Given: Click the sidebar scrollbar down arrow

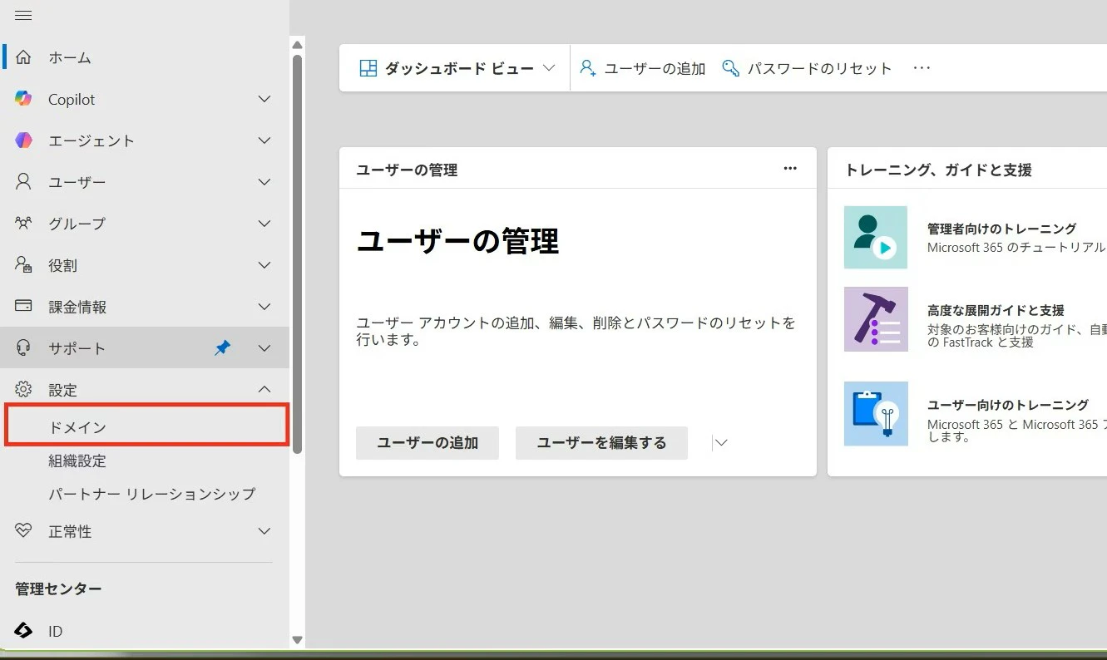Looking at the screenshot, I should [297, 640].
